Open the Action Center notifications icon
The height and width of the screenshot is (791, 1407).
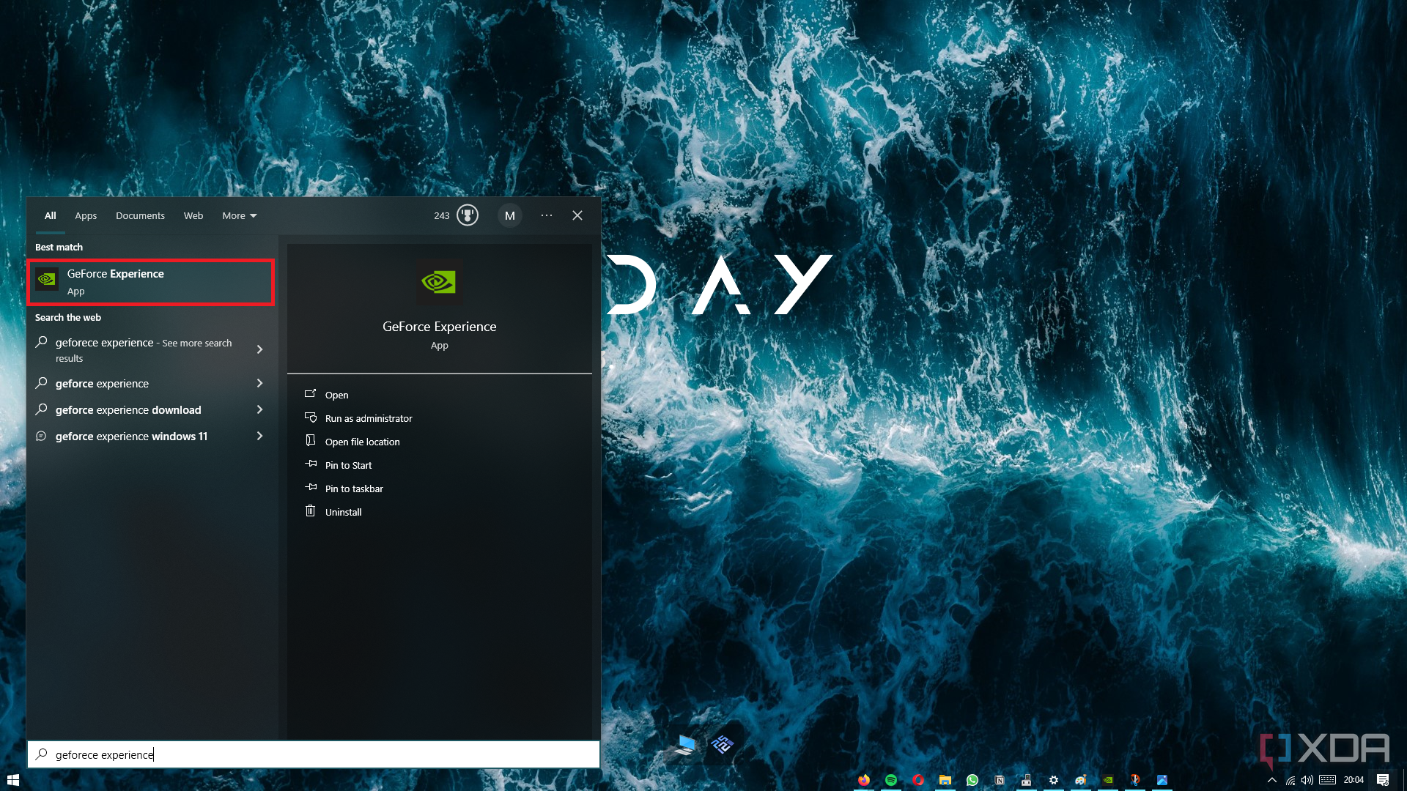[x=1383, y=780]
